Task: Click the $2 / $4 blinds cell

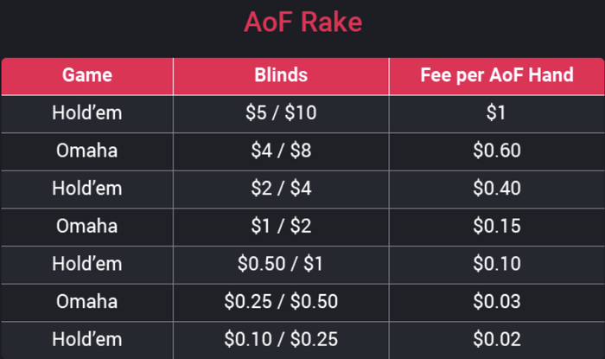Action: point(281,189)
